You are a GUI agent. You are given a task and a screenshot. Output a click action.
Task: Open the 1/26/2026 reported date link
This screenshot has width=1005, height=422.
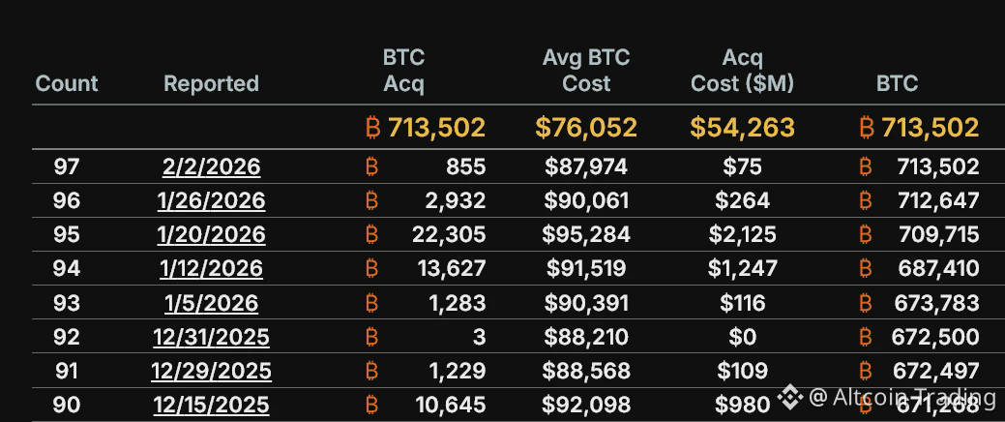click(x=211, y=200)
